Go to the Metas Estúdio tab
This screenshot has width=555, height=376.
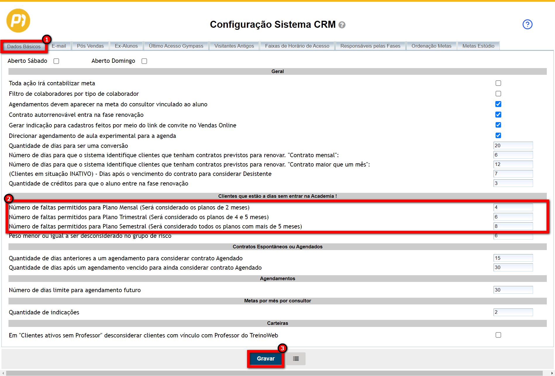(478, 46)
